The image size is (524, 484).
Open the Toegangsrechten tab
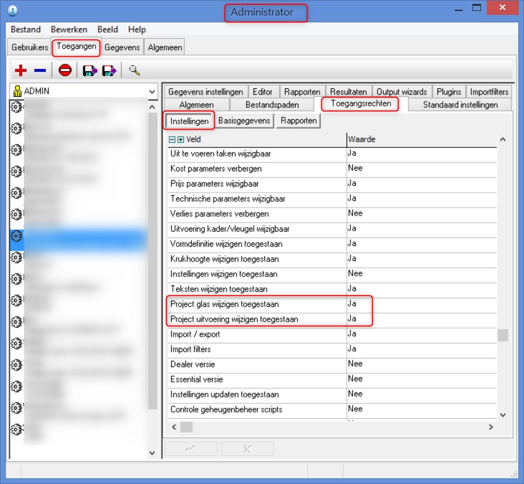click(361, 104)
